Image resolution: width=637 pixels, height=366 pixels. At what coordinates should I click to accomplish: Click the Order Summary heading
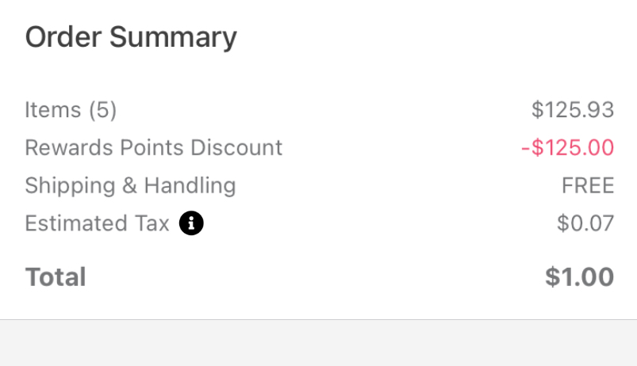click(131, 38)
